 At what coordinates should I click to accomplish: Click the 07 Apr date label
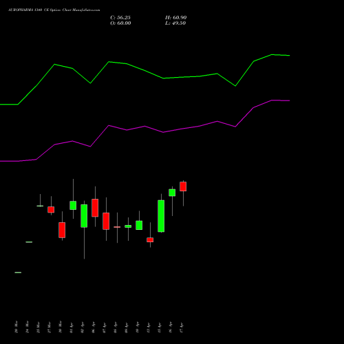(104, 327)
